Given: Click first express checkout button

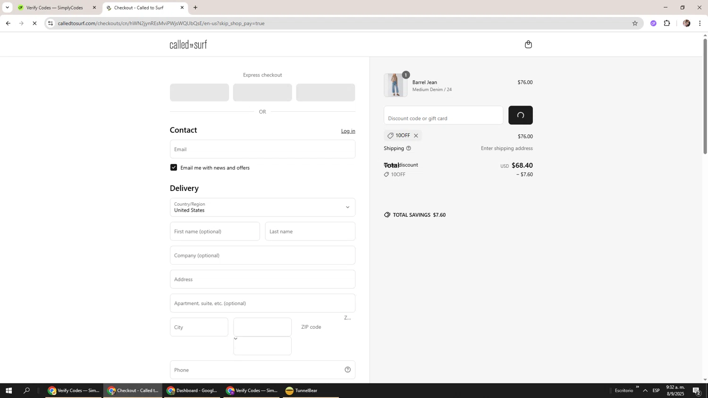Looking at the screenshot, I should pos(199,92).
